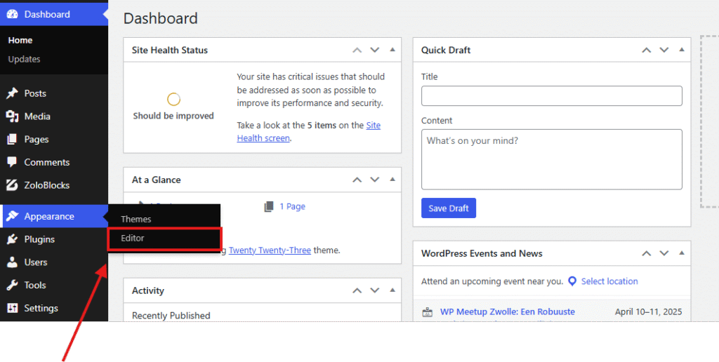Click the Plugins plug icon
The width and height of the screenshot is (719, 362).
tap(13, 239)
